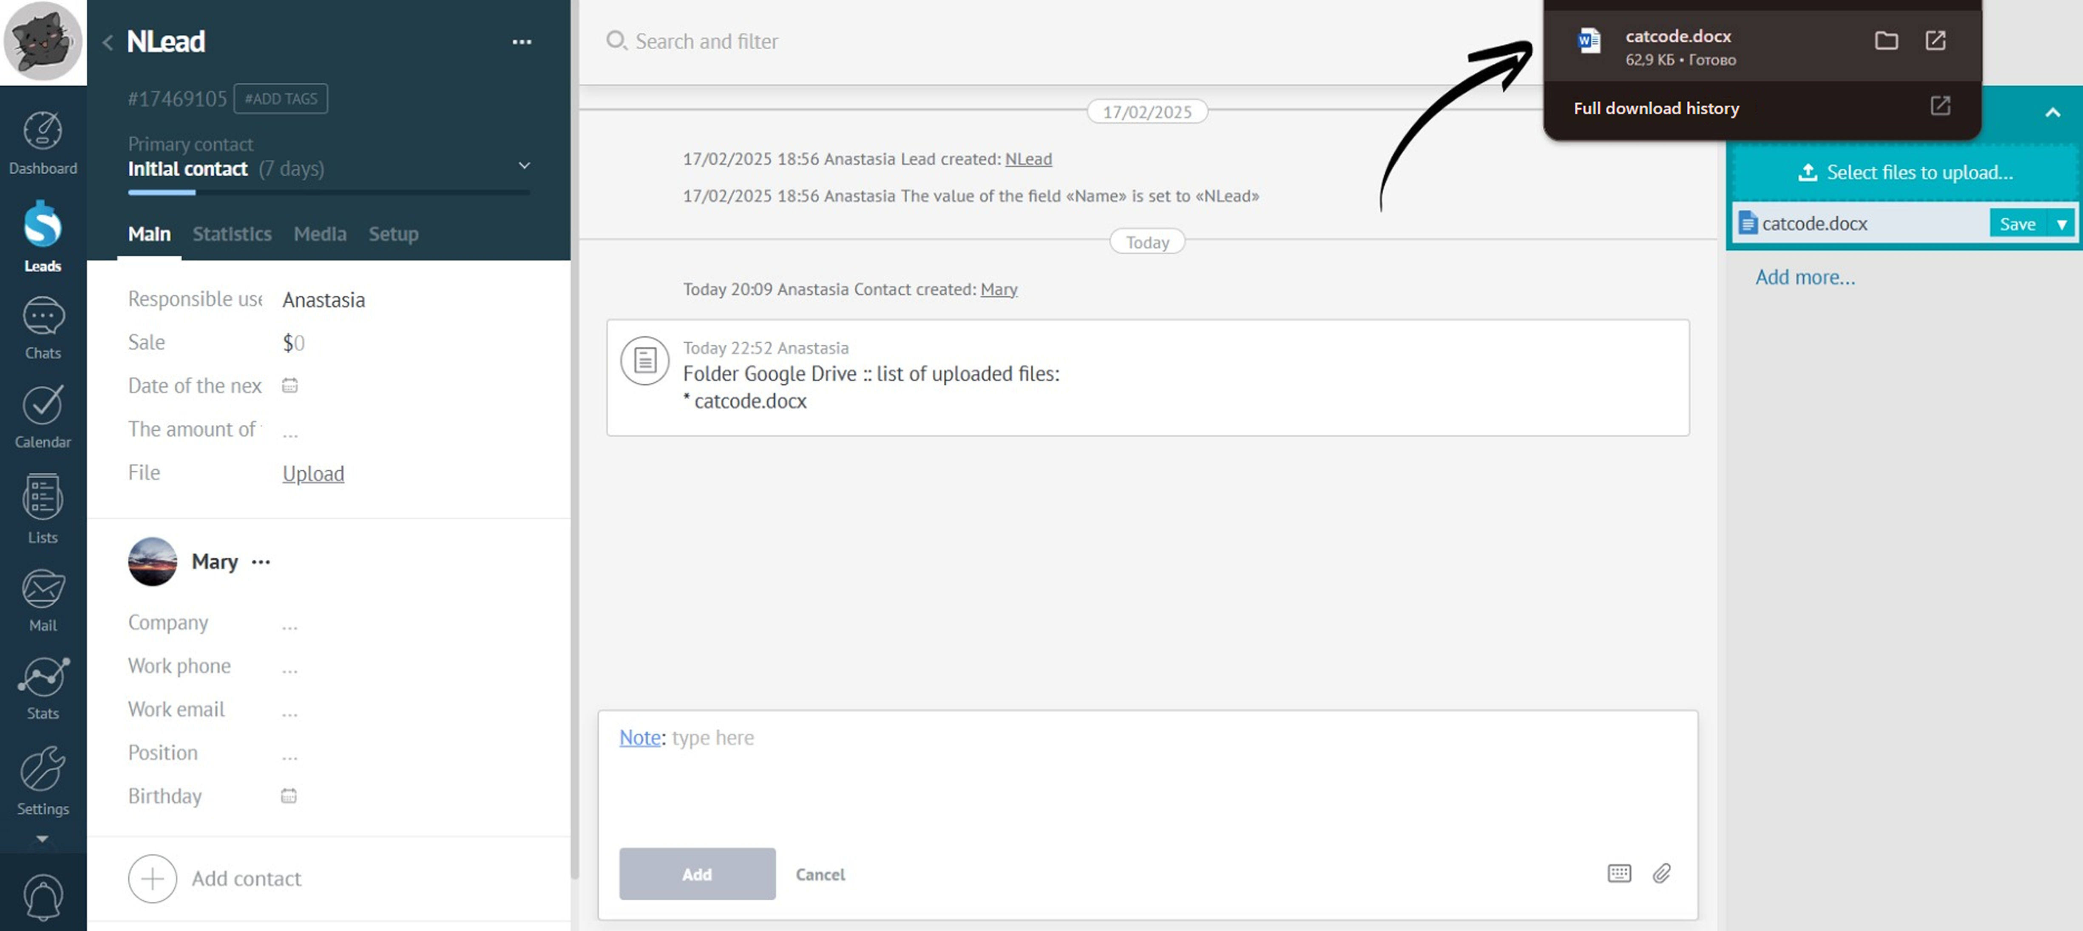Go to the Calendar sidebar icon

43,406
